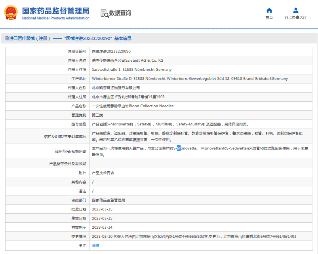Screen dimensions: 318x254
Task: Click the home icon above 首页
Action: (269, 10)
